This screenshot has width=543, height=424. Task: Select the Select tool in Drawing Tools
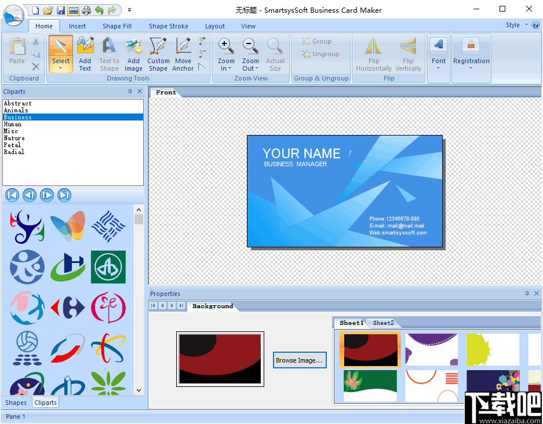click(61, 53)
